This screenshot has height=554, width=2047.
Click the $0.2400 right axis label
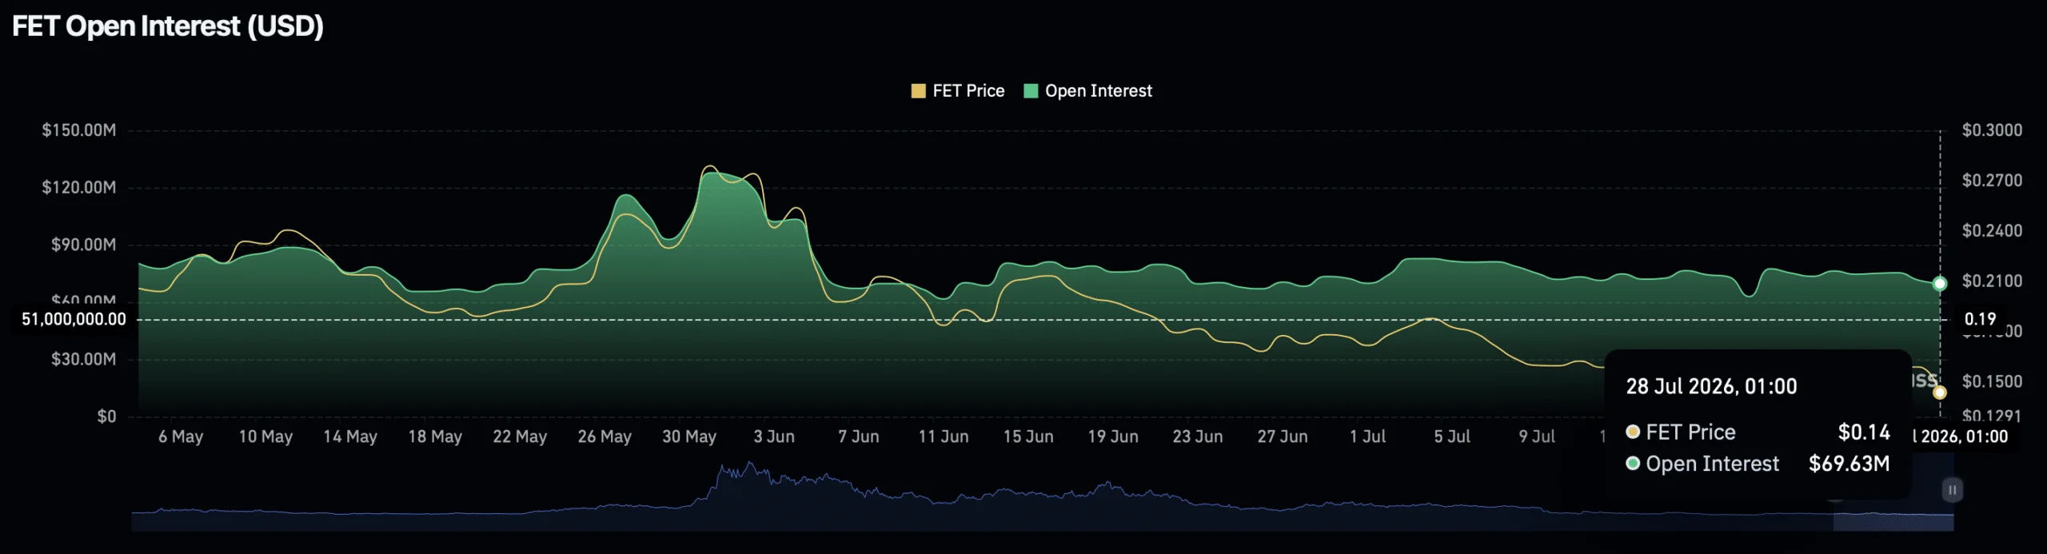(1992, 230)
